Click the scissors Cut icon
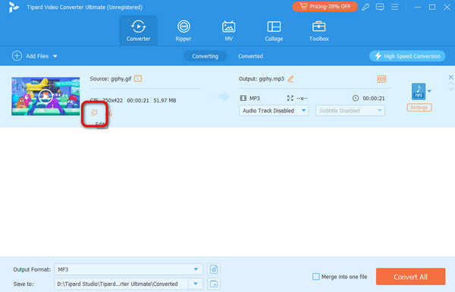This screenshot has height=292, width=455. (110, 113)
